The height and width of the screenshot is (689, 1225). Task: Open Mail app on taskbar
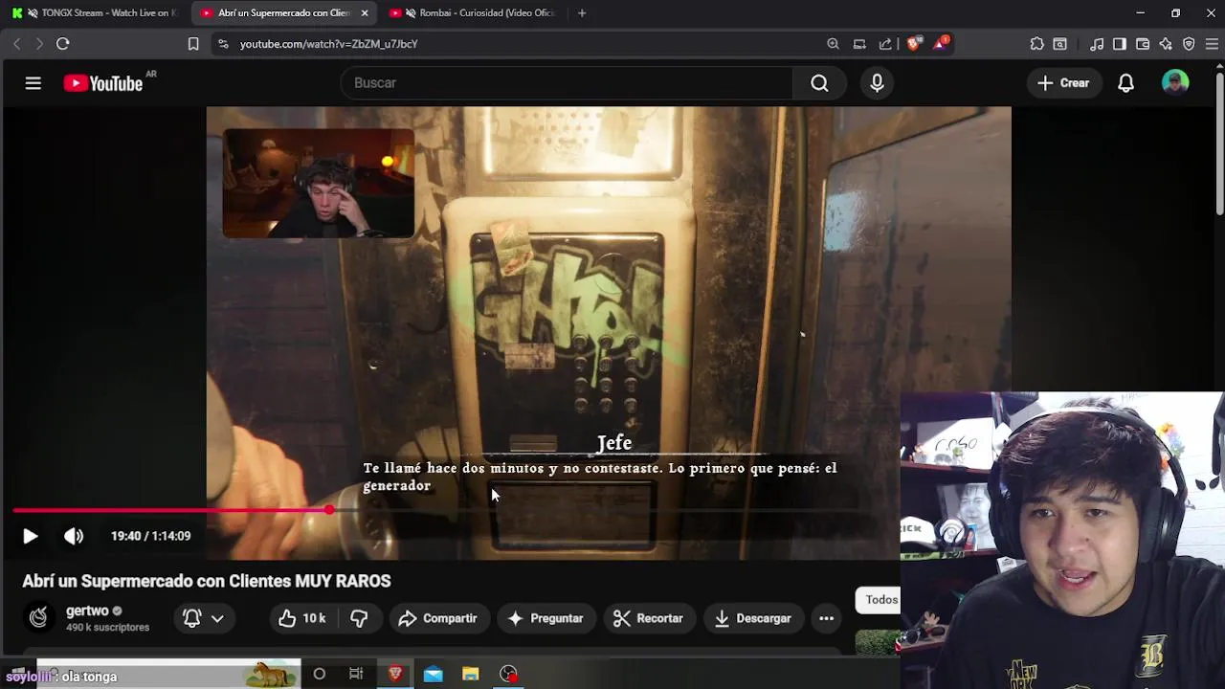tap(433, 674)
